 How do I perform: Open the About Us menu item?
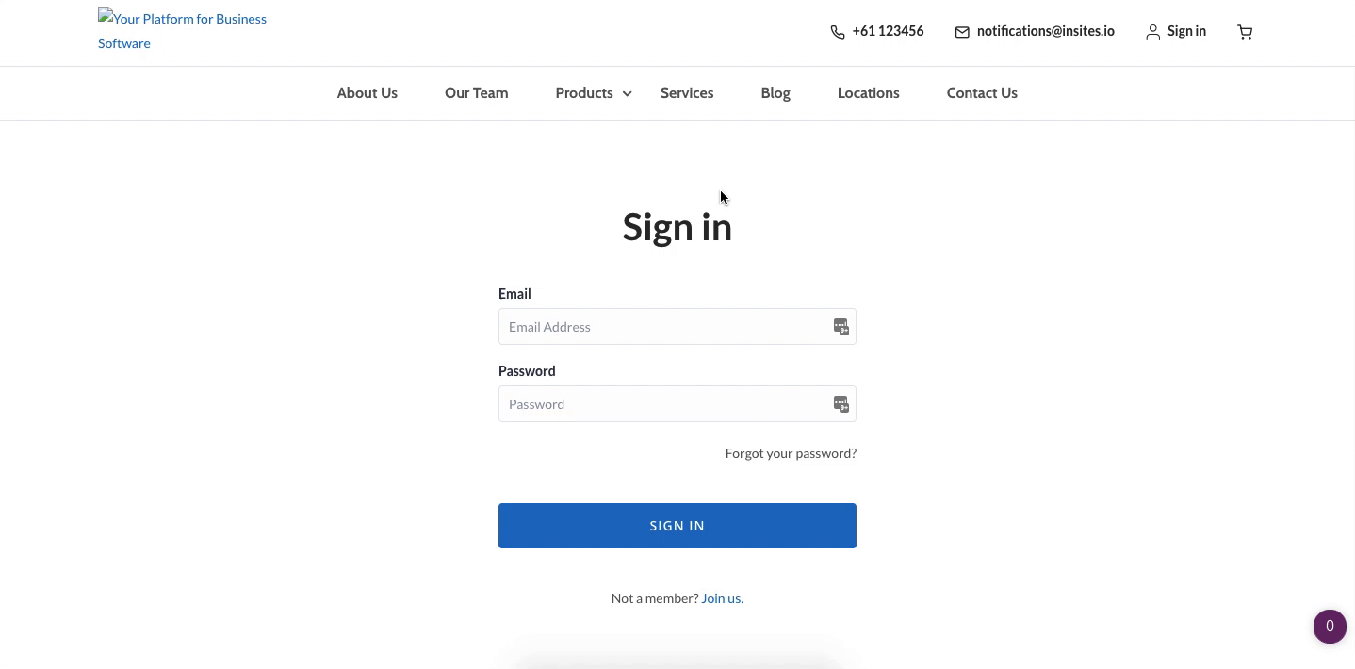pos(367,93)
